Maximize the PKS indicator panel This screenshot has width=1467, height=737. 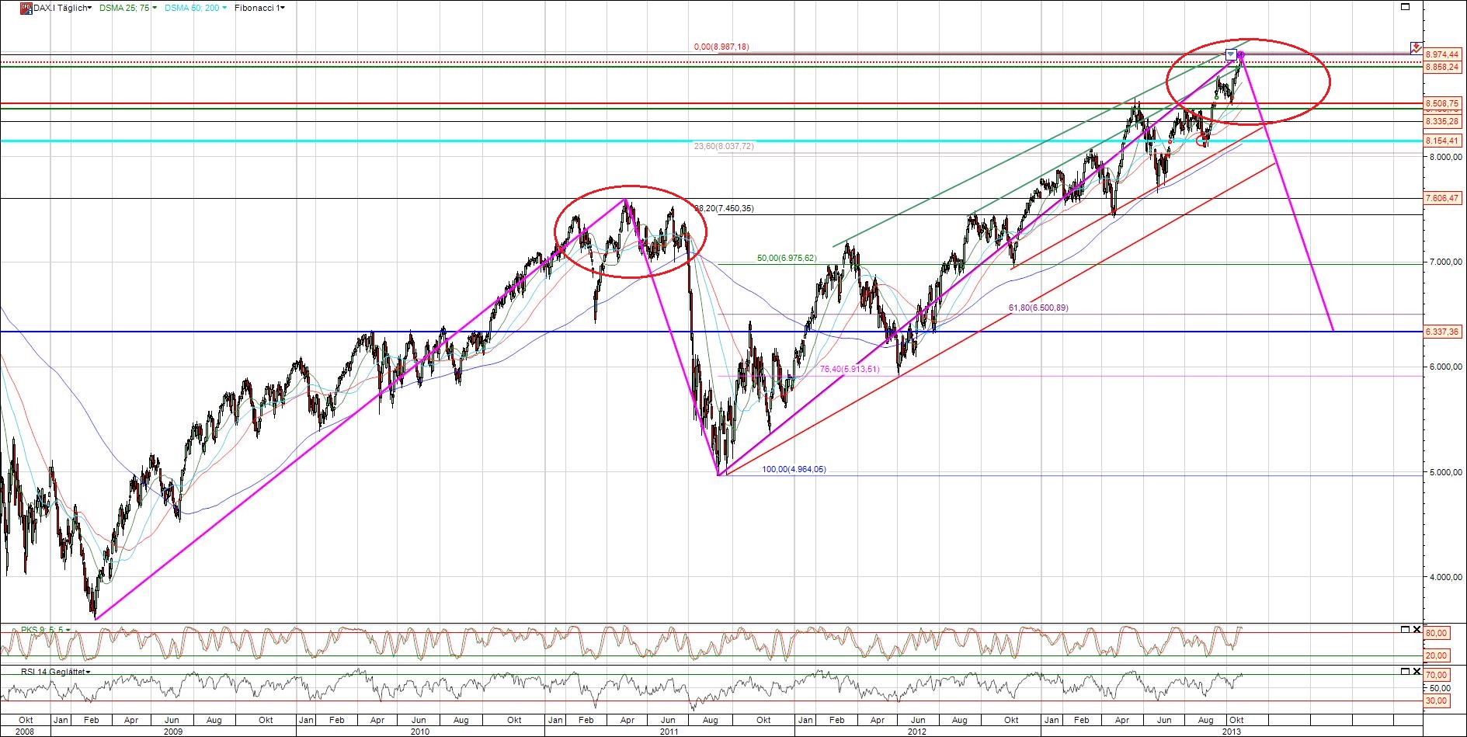pos(1405,629)
